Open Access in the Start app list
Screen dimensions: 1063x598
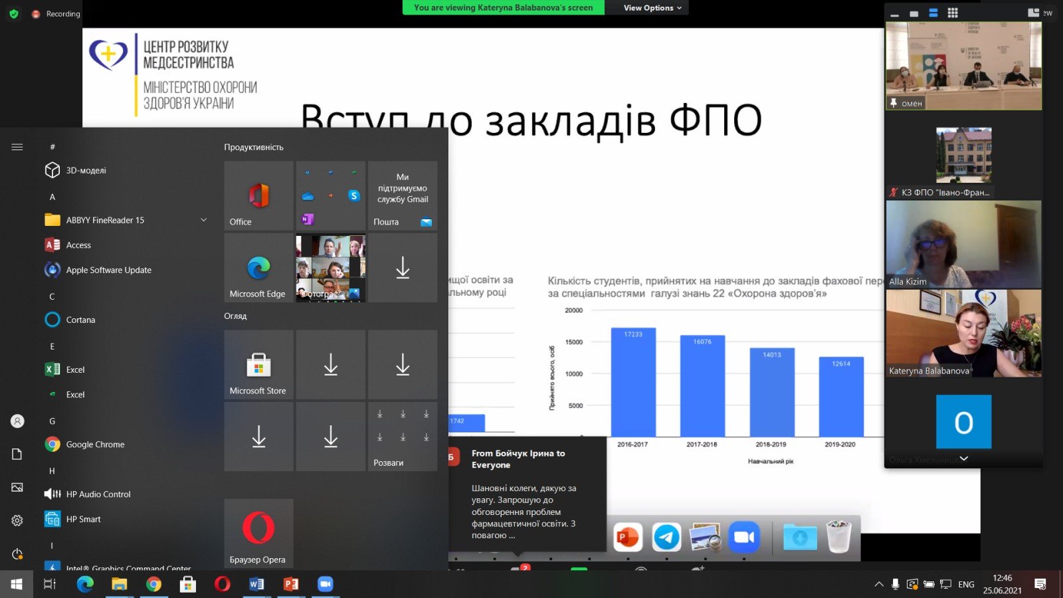click(x=78, y=245)
